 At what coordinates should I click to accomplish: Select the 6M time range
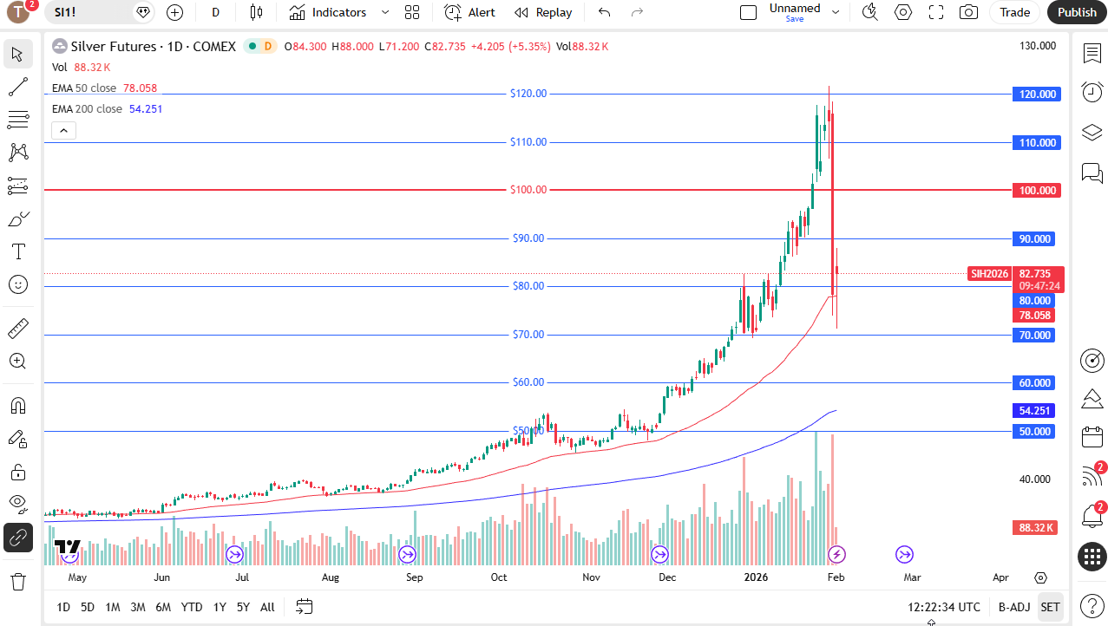(163, 607)
